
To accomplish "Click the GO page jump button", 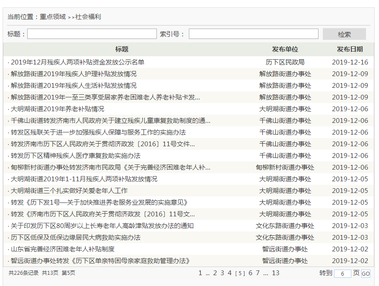I will click(366, 273).
